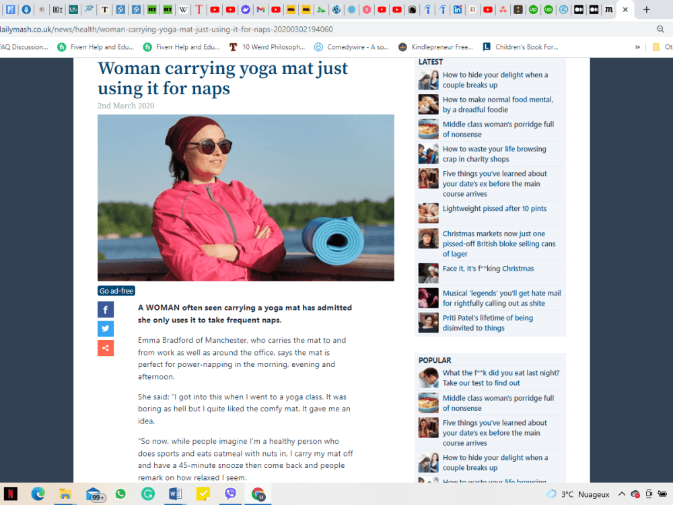Click in the address bar URL
Image resolution: width=673 pixels, height=505 pixels.
point(166,29)
